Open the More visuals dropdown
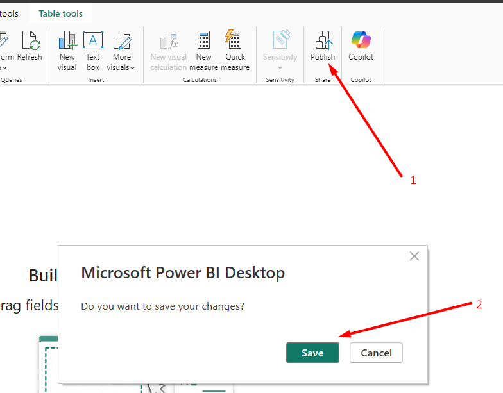503x393 pixels. pos(121,50)
